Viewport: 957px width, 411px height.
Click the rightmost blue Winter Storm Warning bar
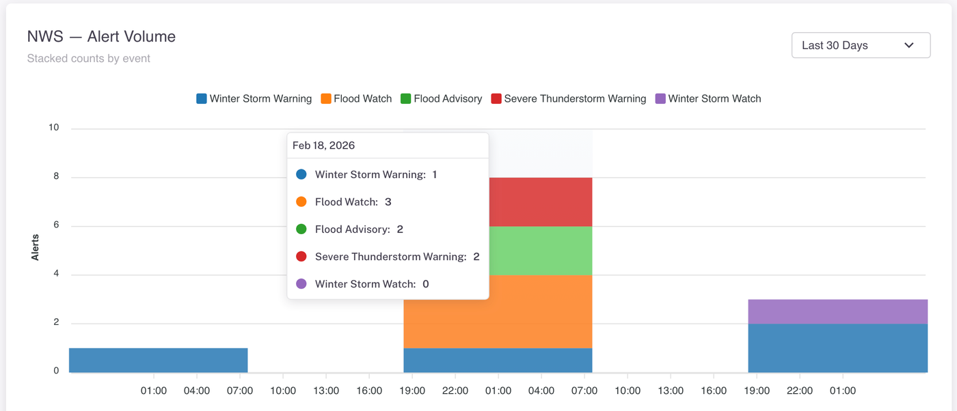pyautogui.click(x=837, y=348)
